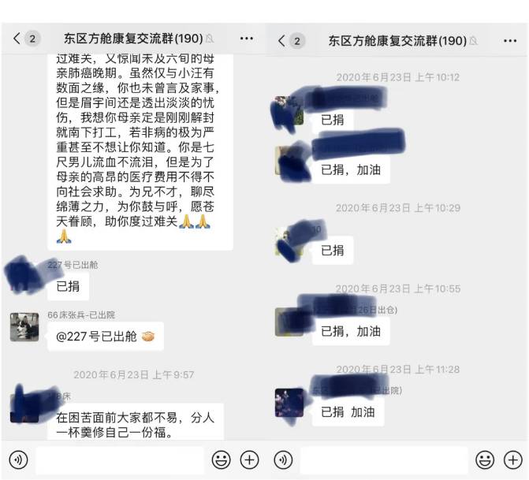Tap the back arrow in right chat

click(281, 41)
